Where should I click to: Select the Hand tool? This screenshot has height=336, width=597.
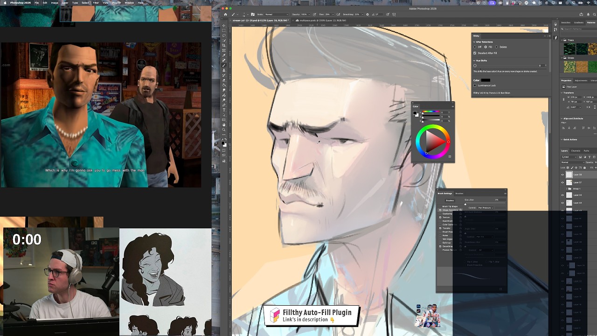click(224, 125)
